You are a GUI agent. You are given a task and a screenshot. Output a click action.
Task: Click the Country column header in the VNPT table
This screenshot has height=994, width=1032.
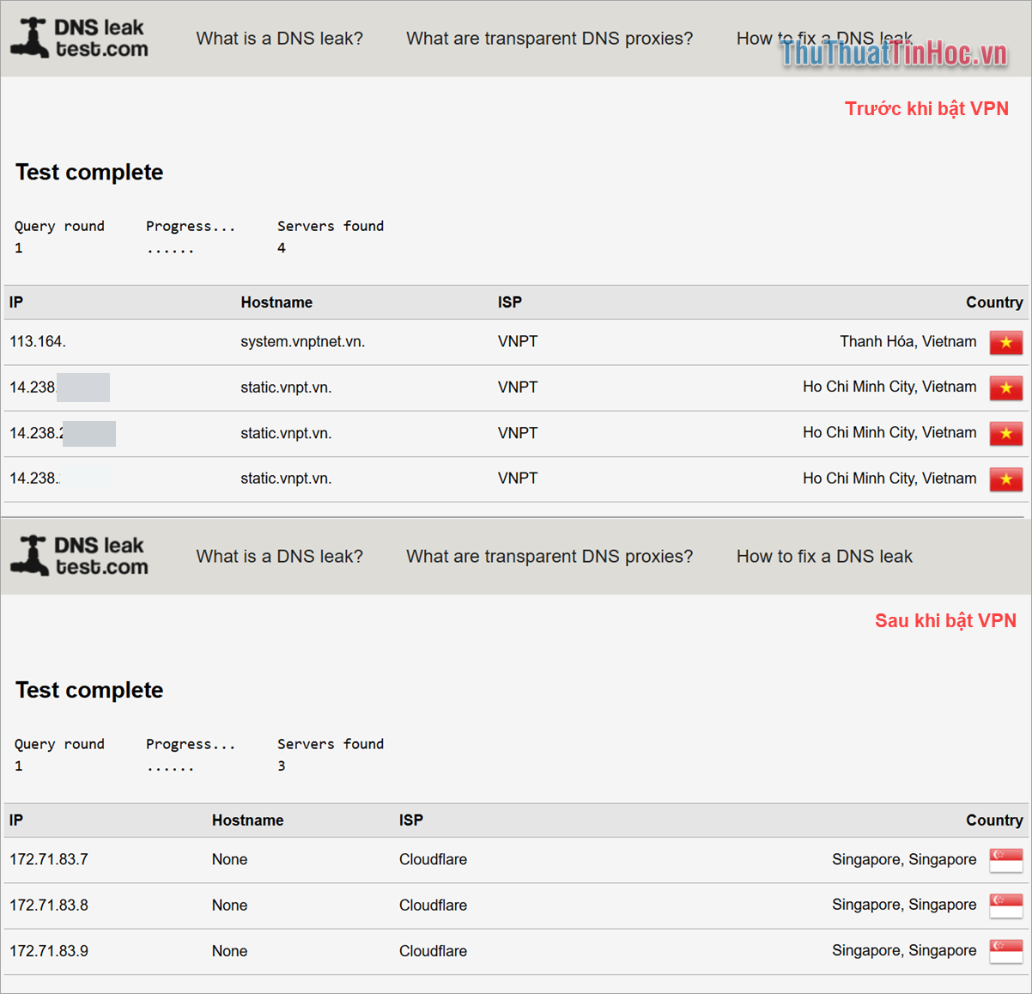point(994,302)
